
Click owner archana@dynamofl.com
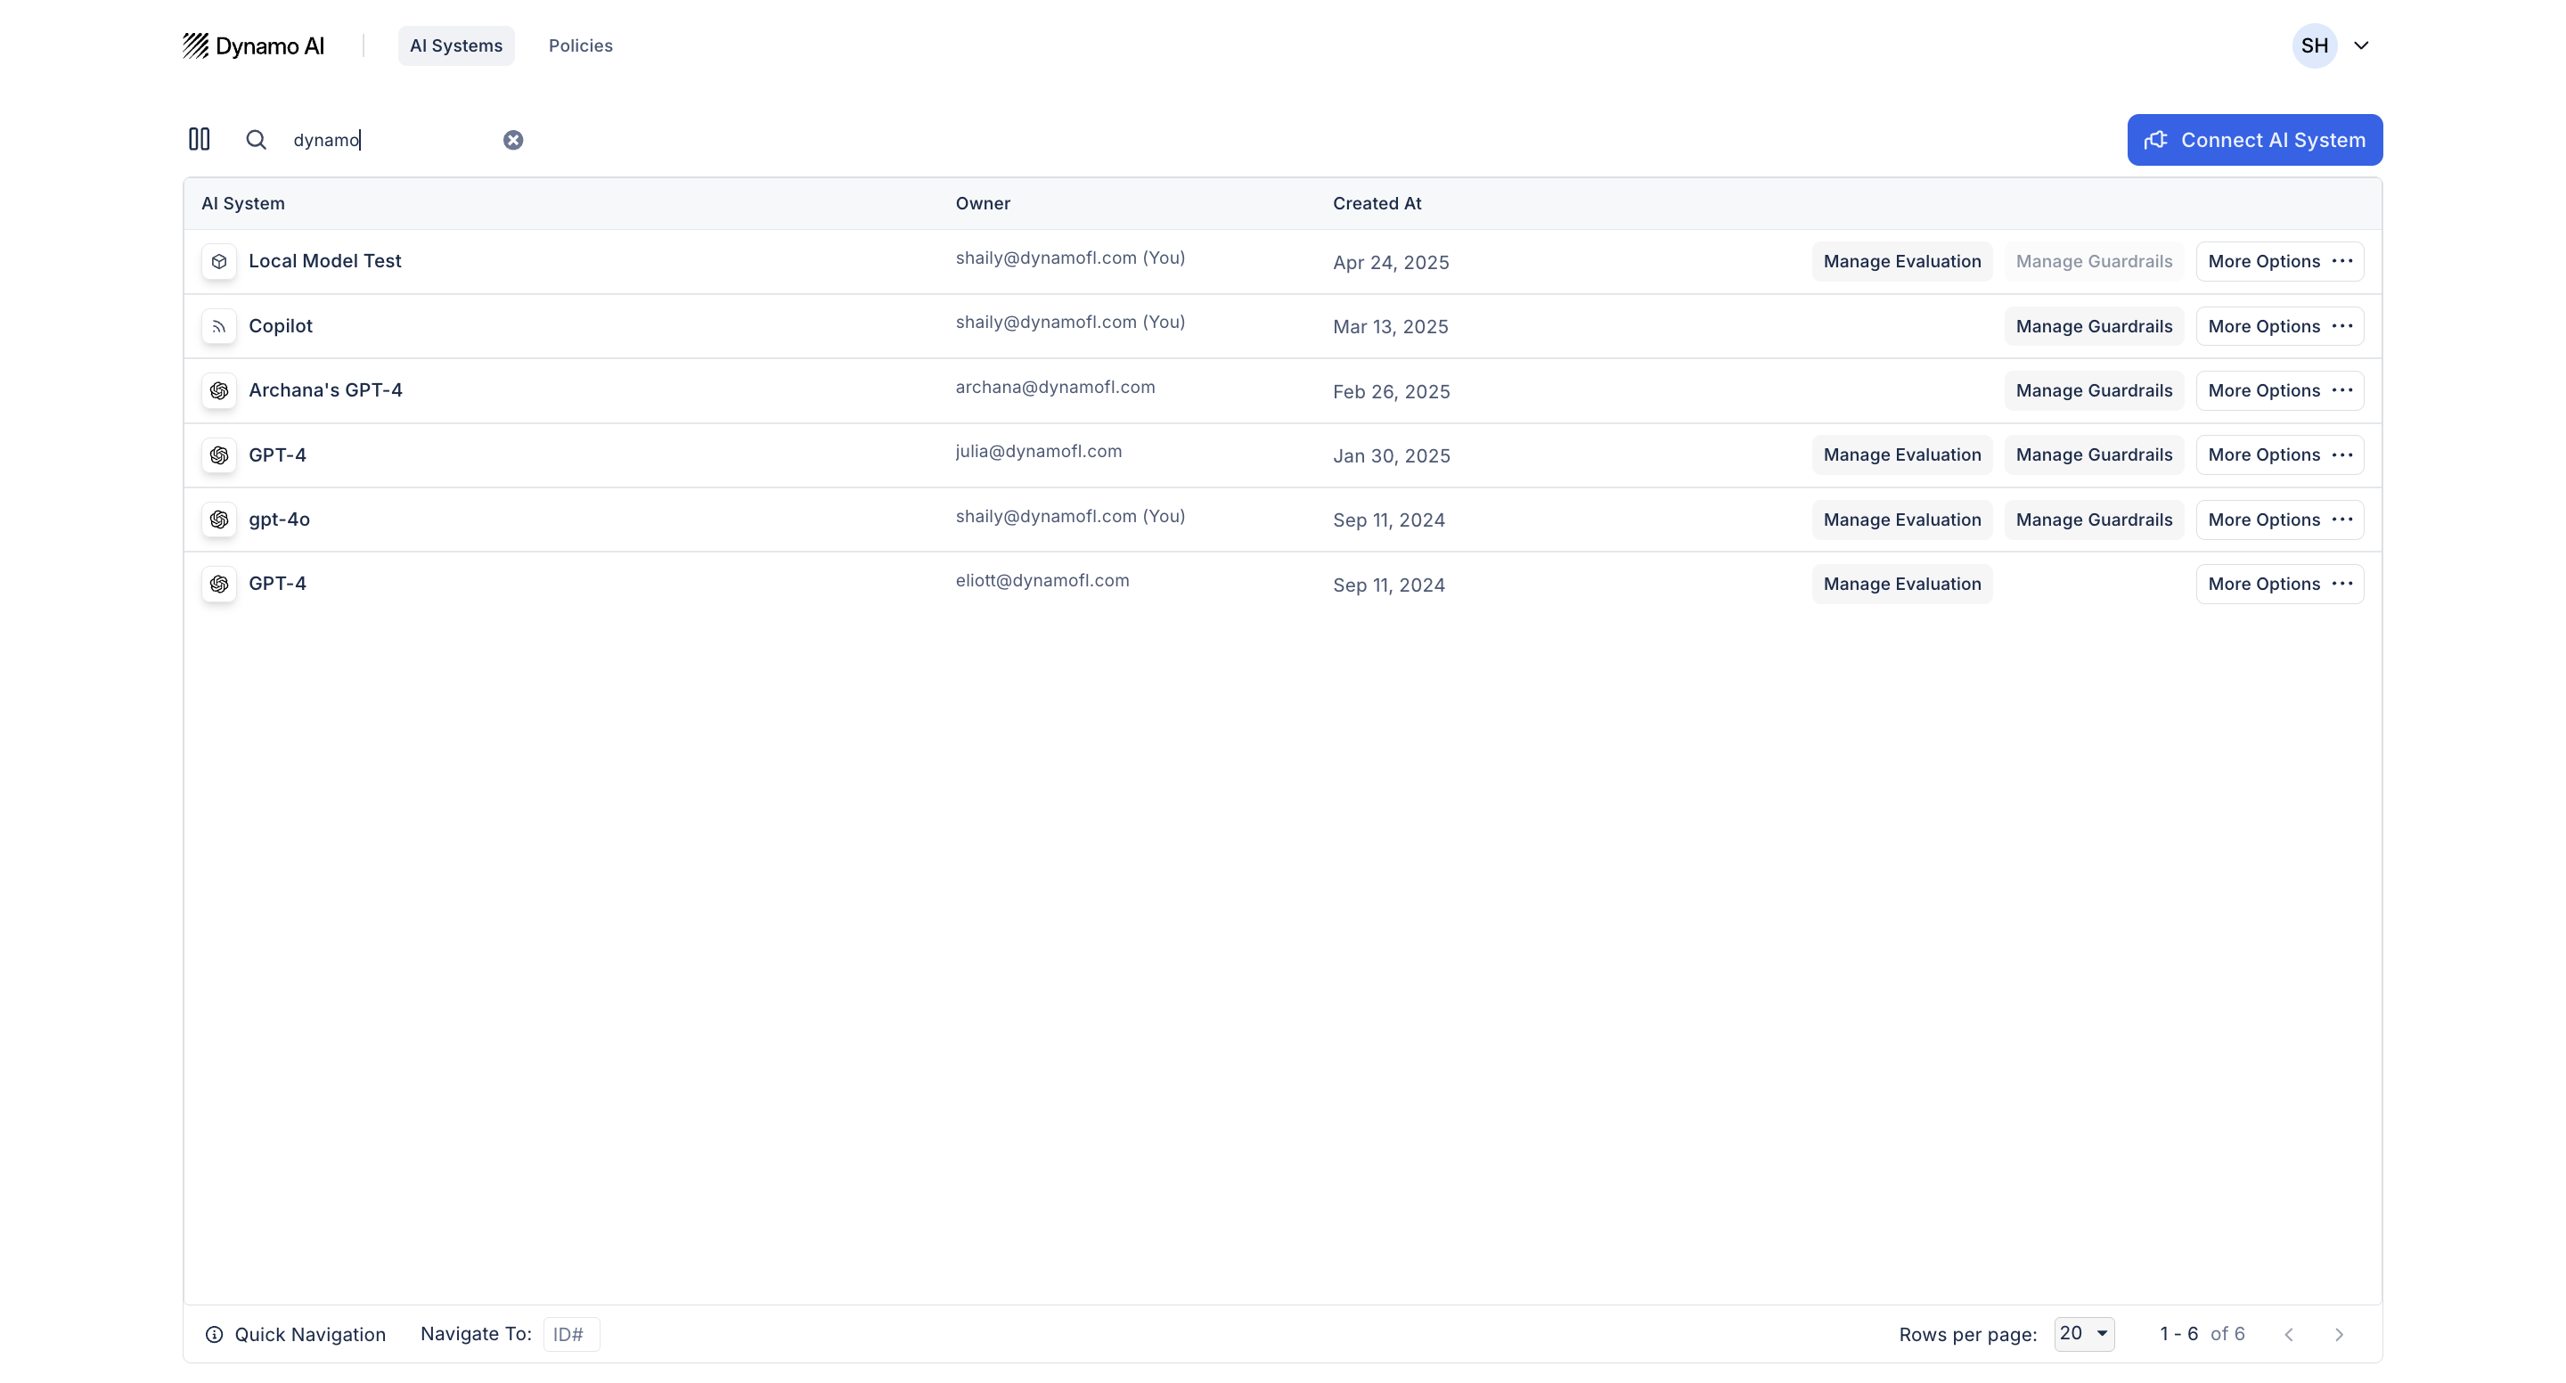pyautogui.click(x=1055, y=387)
